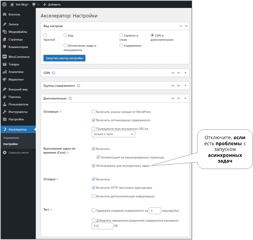Open WooCommerce from the sidebar
Screen dimensions: 253x240
coord(19,57)
